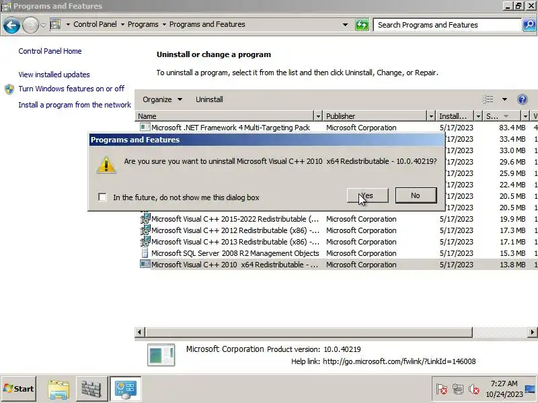Click the Show Desktop icon in the tray

(x=530, y=389)
